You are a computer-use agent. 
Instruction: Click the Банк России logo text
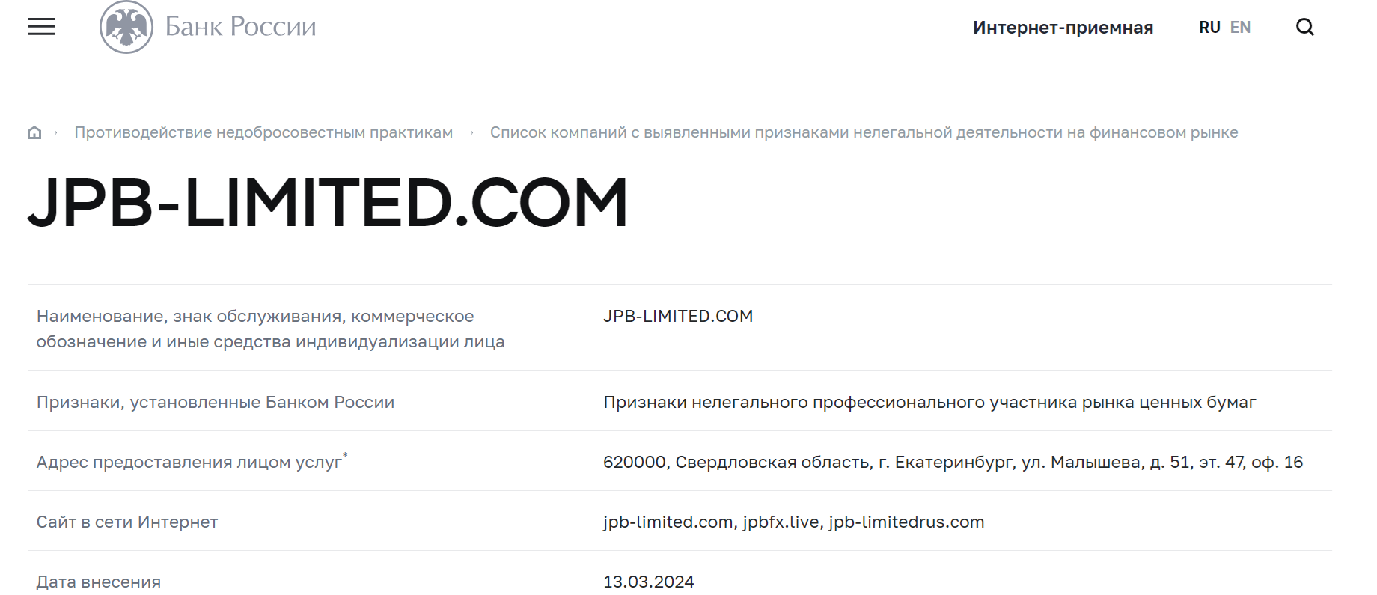[x=240, y=27]
